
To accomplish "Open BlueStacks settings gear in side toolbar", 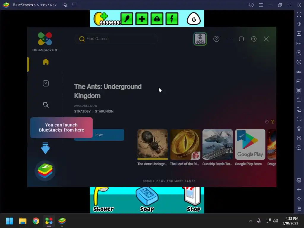I will point(299,180).
